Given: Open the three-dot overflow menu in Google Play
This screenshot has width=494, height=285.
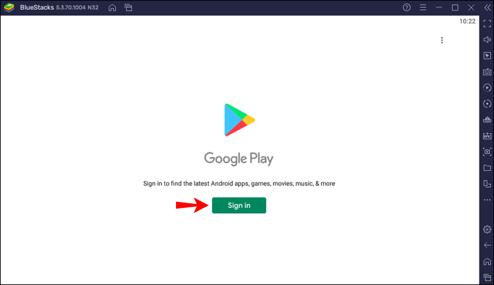Looking at the screenshot, I should tap(442, 40).
